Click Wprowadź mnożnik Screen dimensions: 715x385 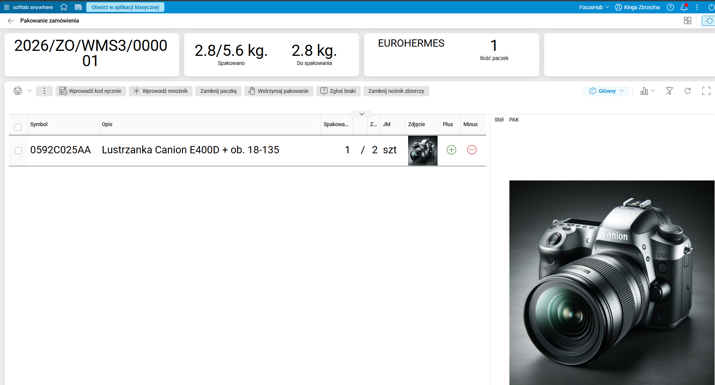161,91
